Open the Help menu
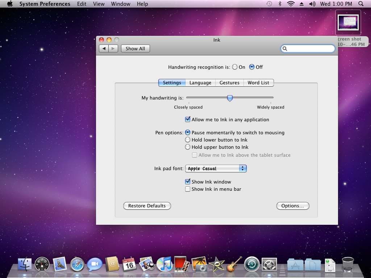Image resolution: width=371 pixels, height=278 pixels. click(142, 4)
